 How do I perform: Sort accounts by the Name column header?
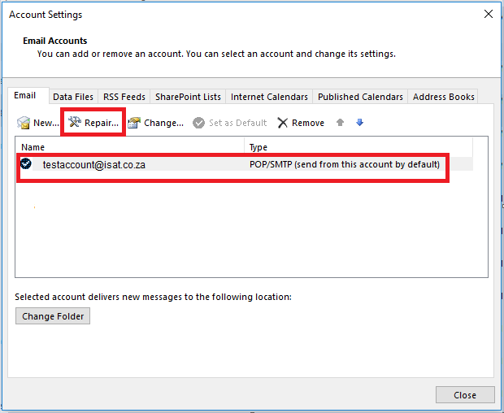pos(130,147)
